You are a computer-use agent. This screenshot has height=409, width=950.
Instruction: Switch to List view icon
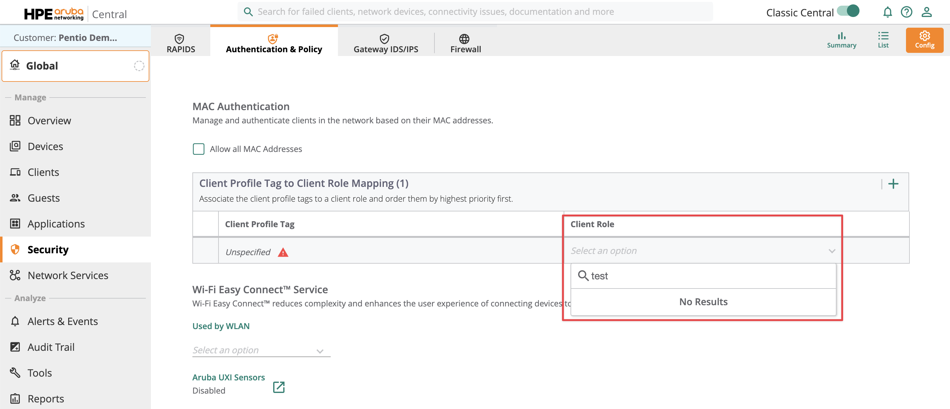click(883, 40)
